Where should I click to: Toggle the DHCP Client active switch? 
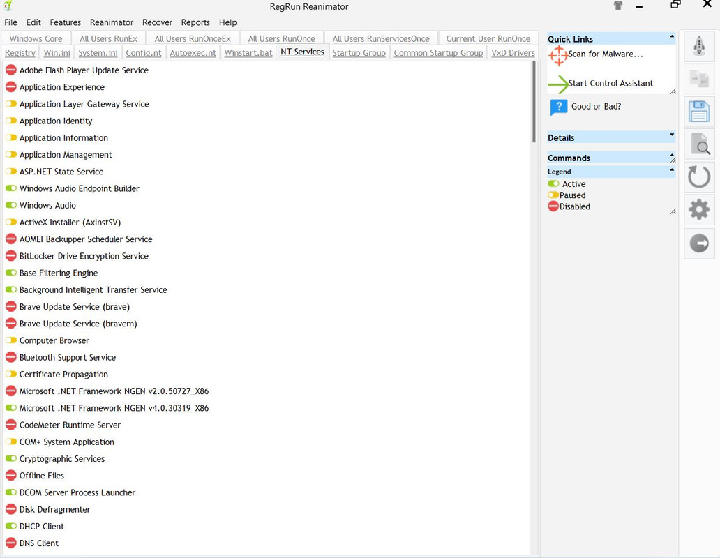[x=11, y=526]
